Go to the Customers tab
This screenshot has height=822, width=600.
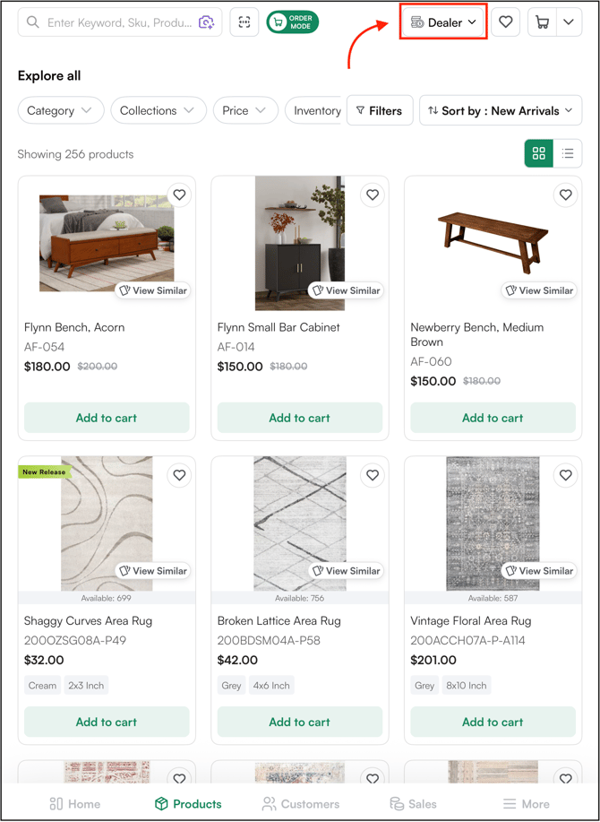coord(301,804)
